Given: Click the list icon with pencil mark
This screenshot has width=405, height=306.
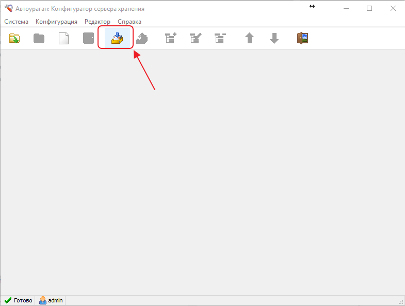Looking at the screenshot, I should tap(196, 39).
